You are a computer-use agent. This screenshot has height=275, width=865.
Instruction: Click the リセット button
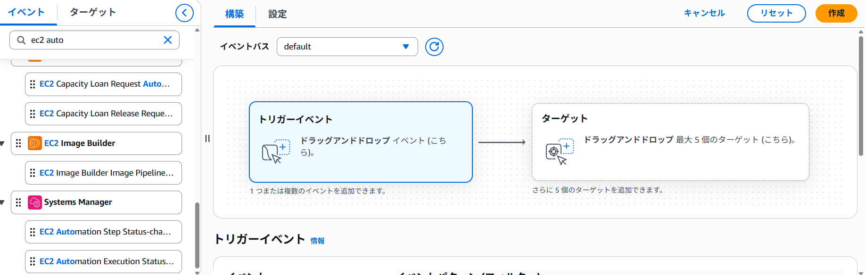tap(776, 13)
